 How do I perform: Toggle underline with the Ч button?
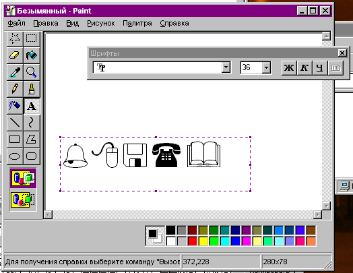320,67
